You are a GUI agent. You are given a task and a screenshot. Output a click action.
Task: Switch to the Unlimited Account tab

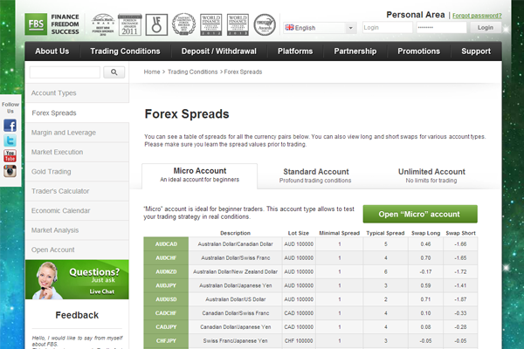pyautogui.click(x=431, y=175)
